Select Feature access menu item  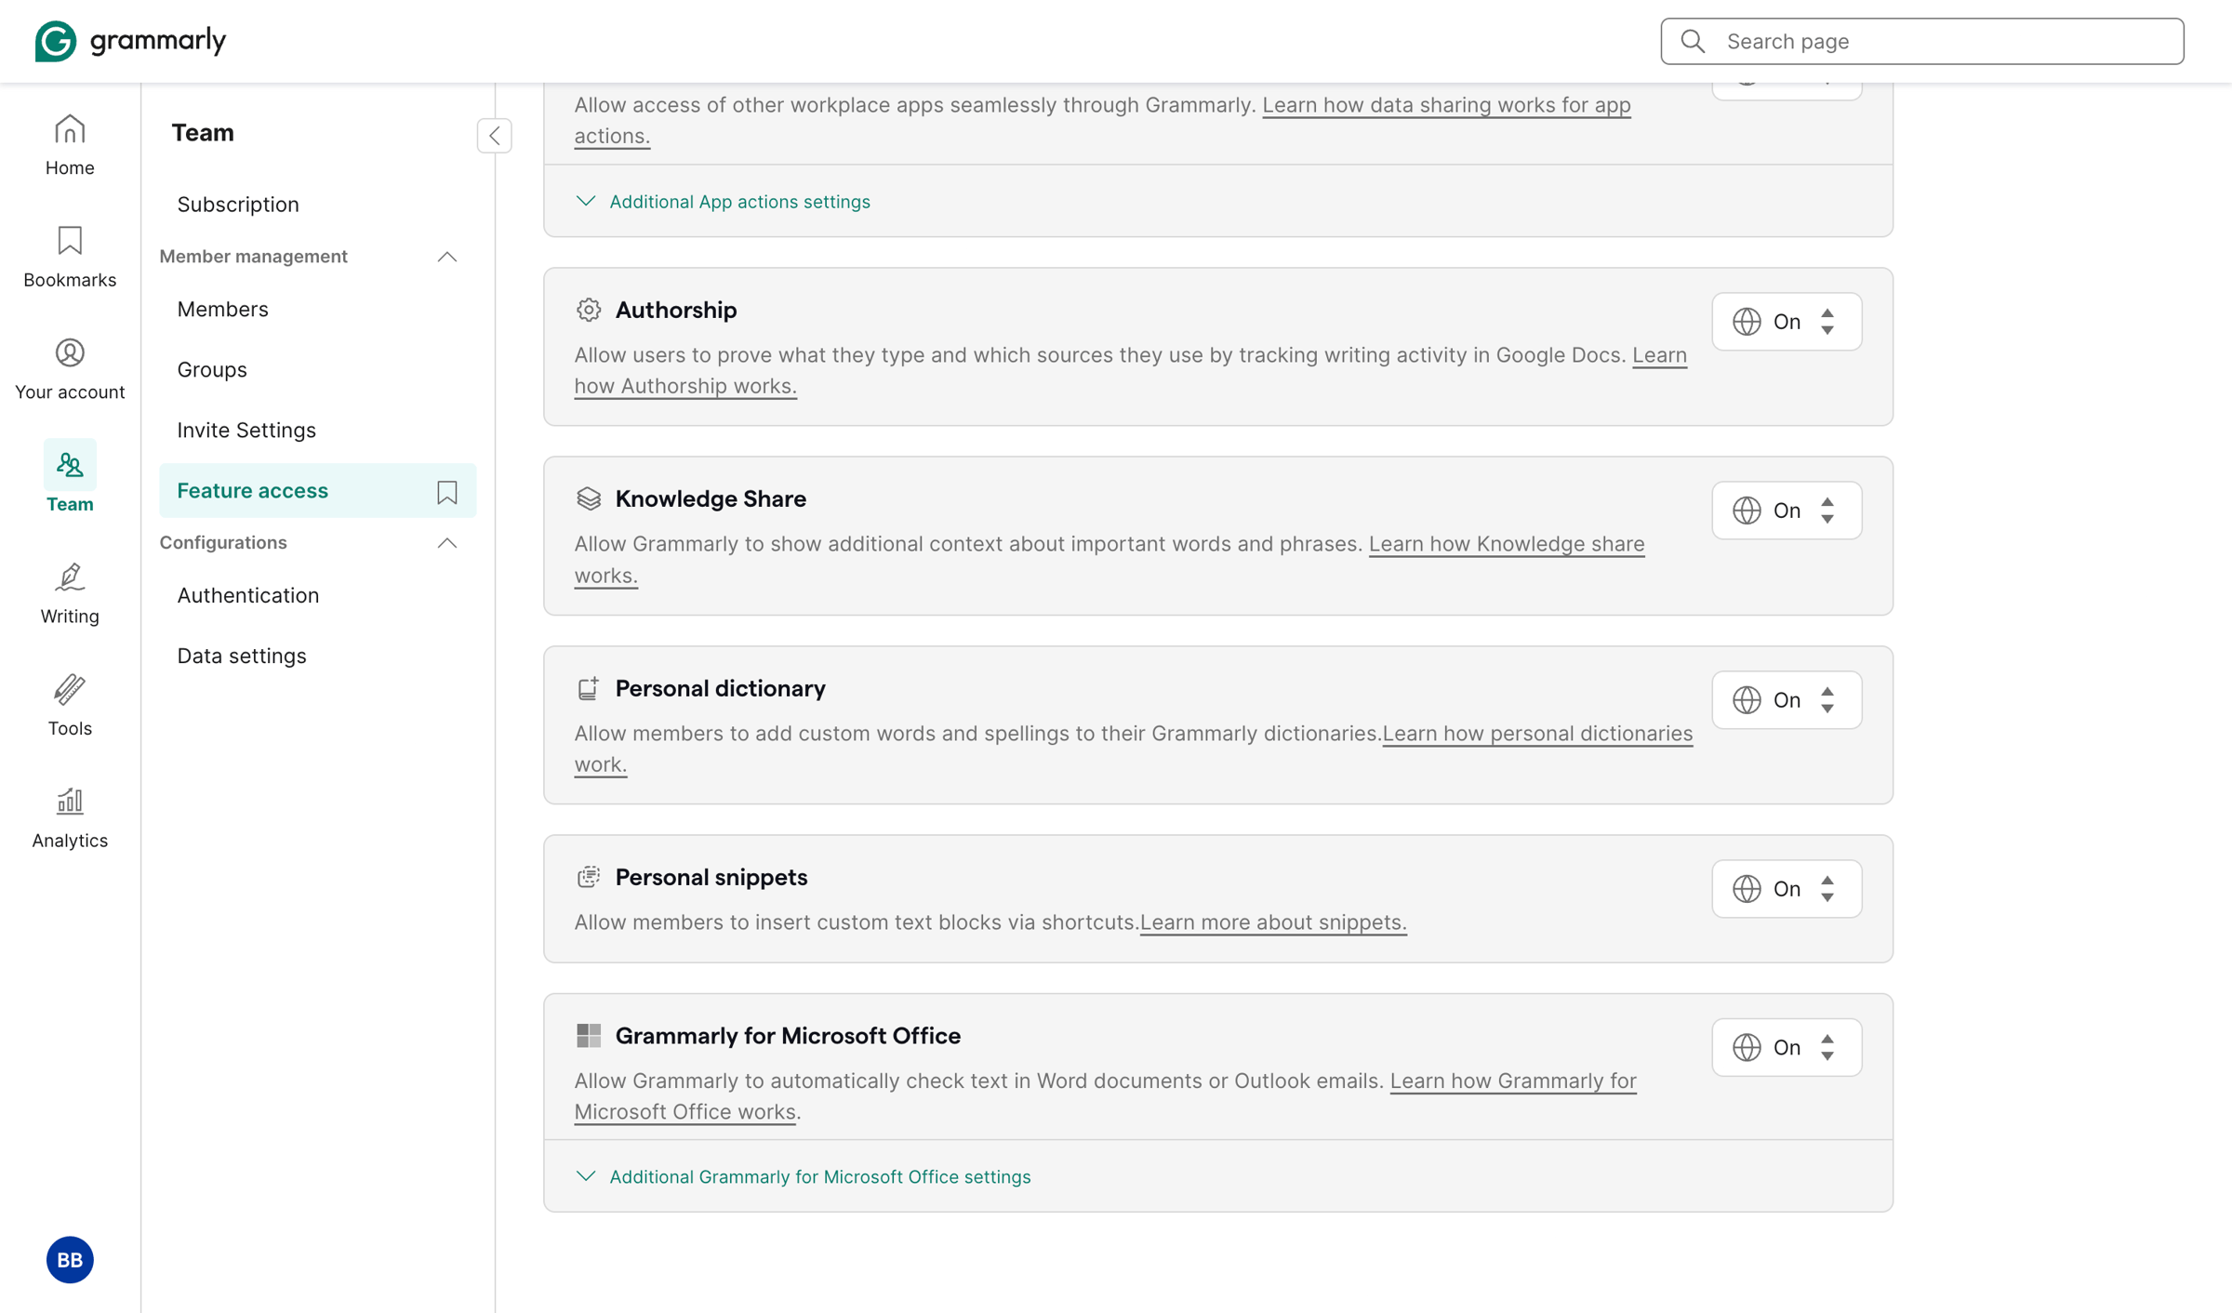coord(317,490)
